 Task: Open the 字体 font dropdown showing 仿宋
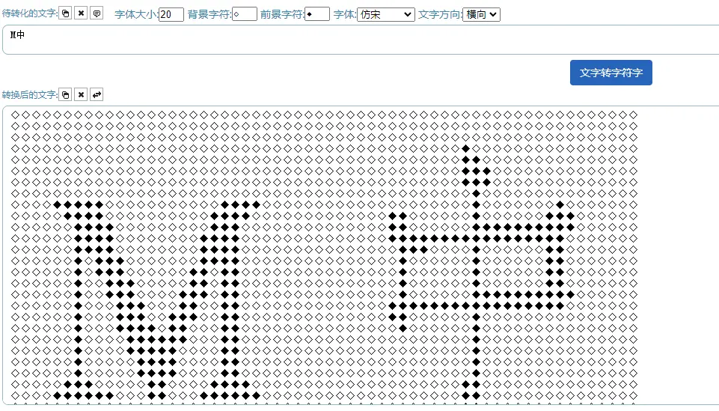(385, 14)
